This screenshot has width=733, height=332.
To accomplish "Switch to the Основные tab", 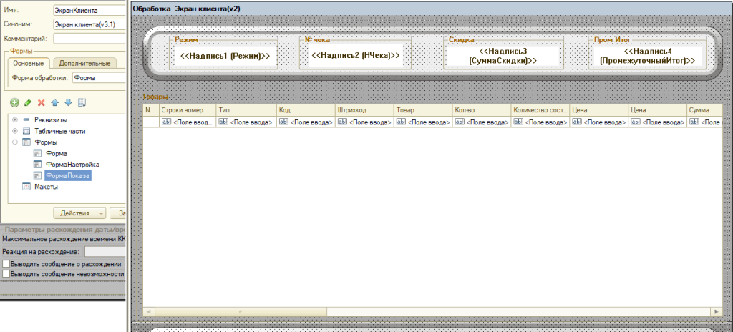I will [x=29, y=64].
